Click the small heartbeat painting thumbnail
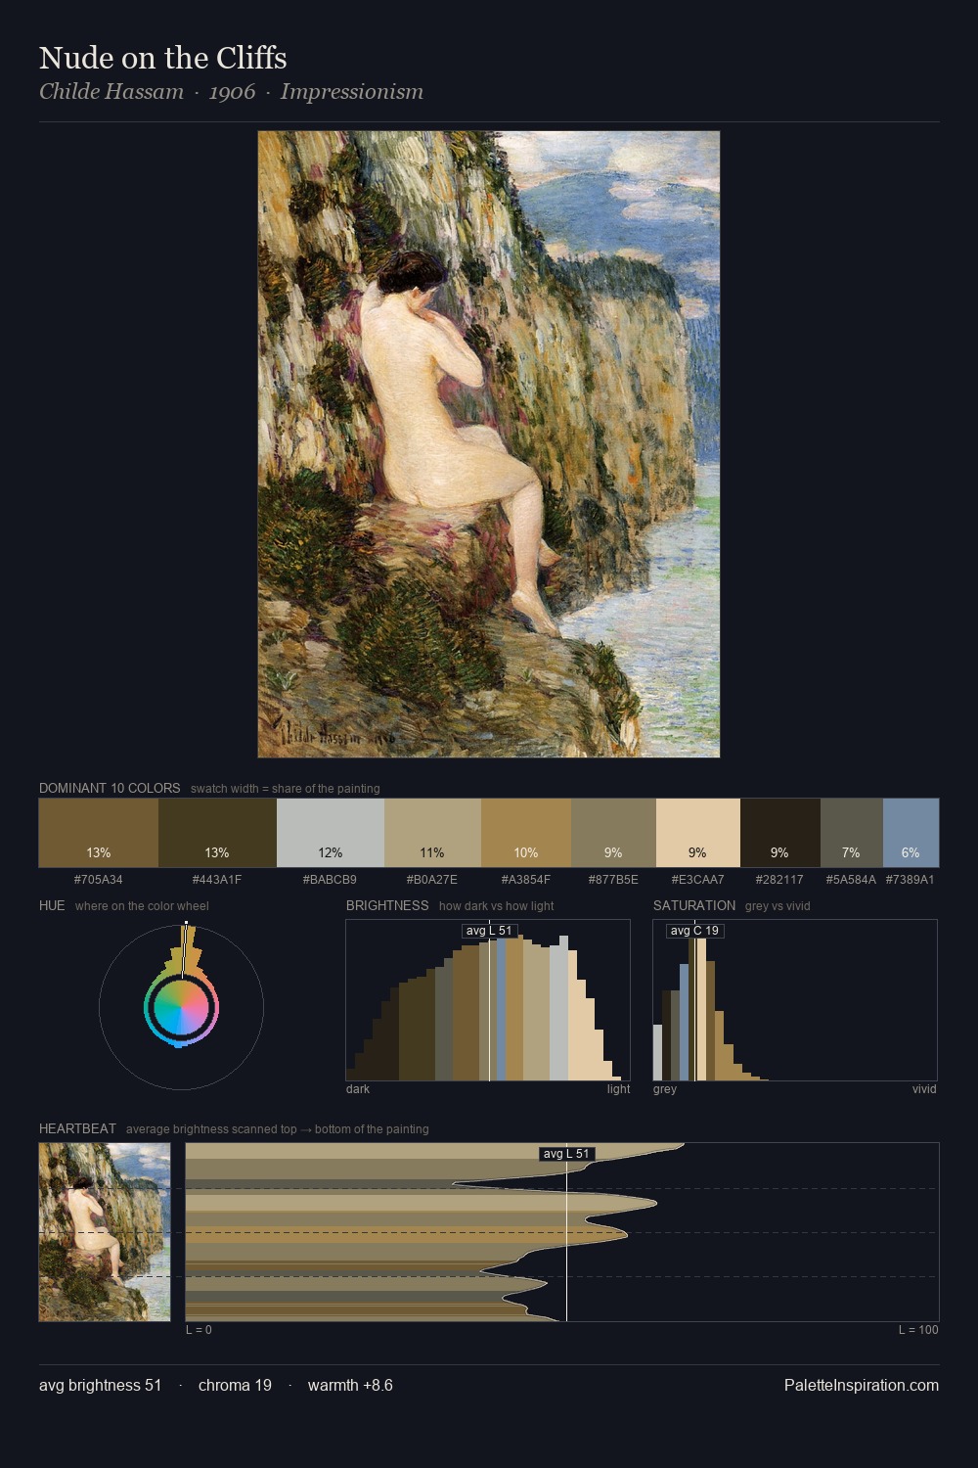Viewport: 978px width, 1468px height. [105, 1232]
